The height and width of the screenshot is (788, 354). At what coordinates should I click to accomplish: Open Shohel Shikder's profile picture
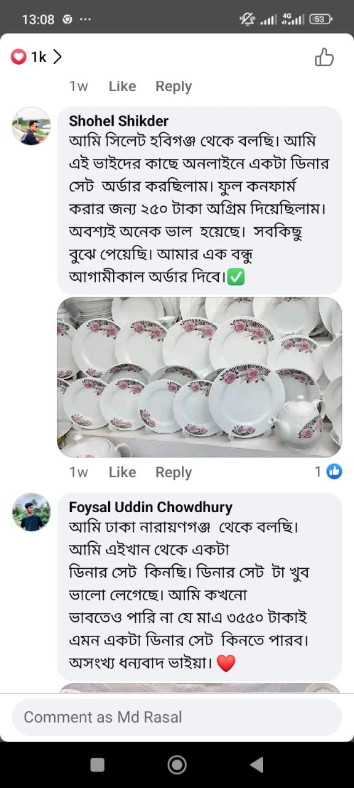(31, 128)
